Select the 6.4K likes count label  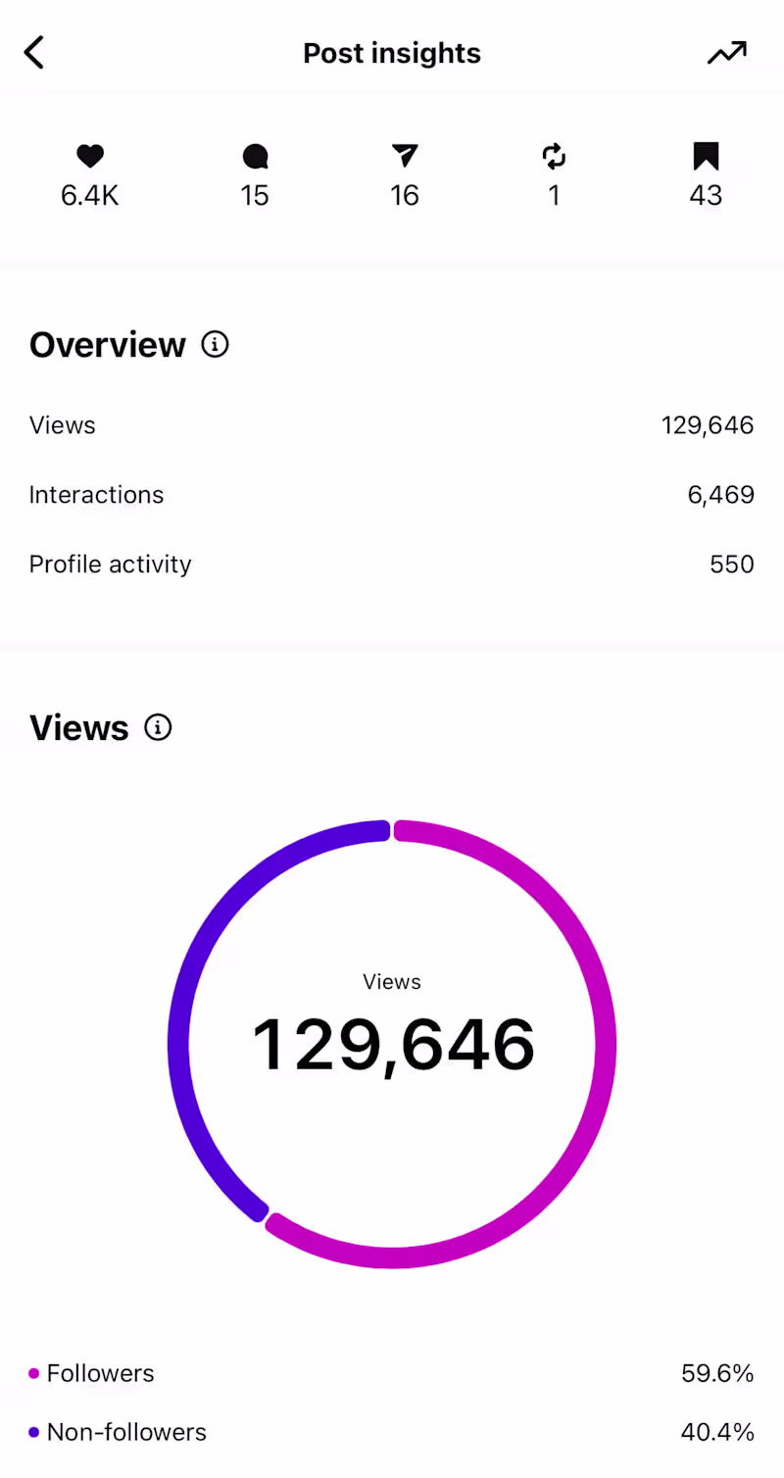pyautogui.click(x=89, y=195)
